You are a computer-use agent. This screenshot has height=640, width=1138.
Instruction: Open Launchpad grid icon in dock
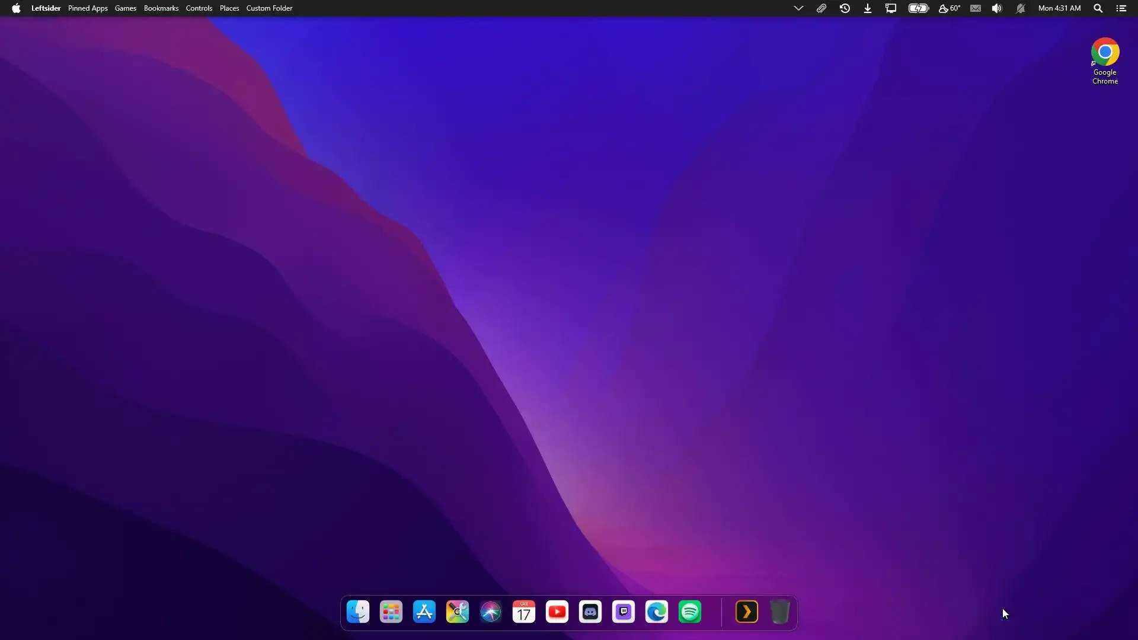tap(391, 612)
